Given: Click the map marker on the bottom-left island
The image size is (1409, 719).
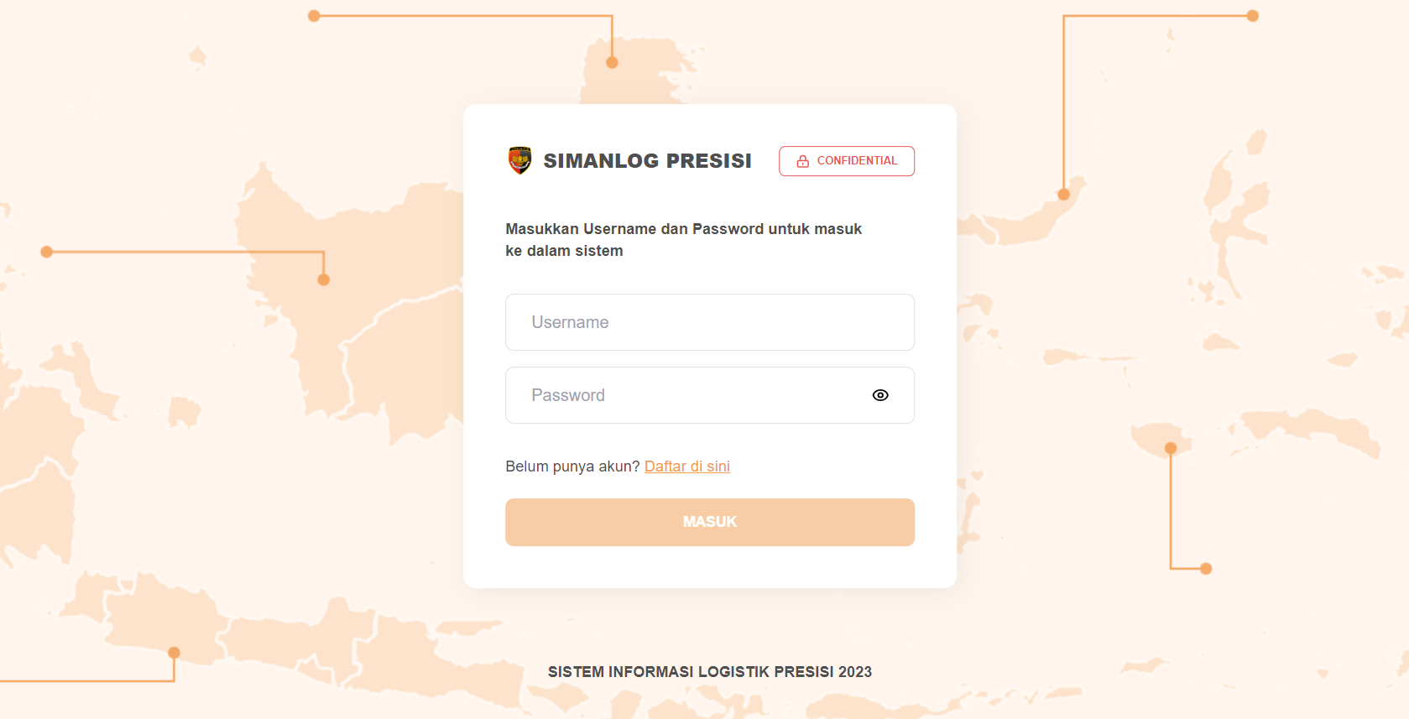Looking at the screenshot, I should point(174,653).
